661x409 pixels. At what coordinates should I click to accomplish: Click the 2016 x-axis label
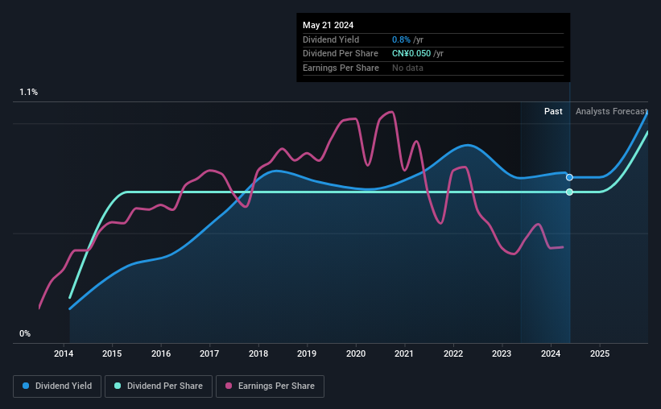tap(161, 353)
